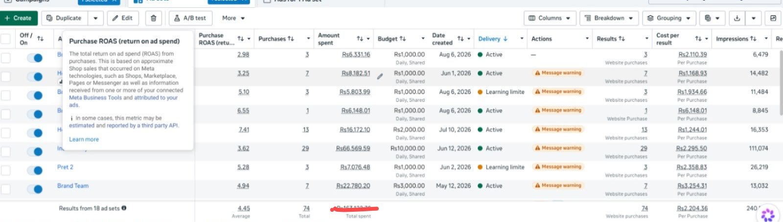Viewport: 783px width, 222px height.
Task: Toggle off the ad set with ROAS 3.25
Action: pyautogui.click(x=34, y=77)
